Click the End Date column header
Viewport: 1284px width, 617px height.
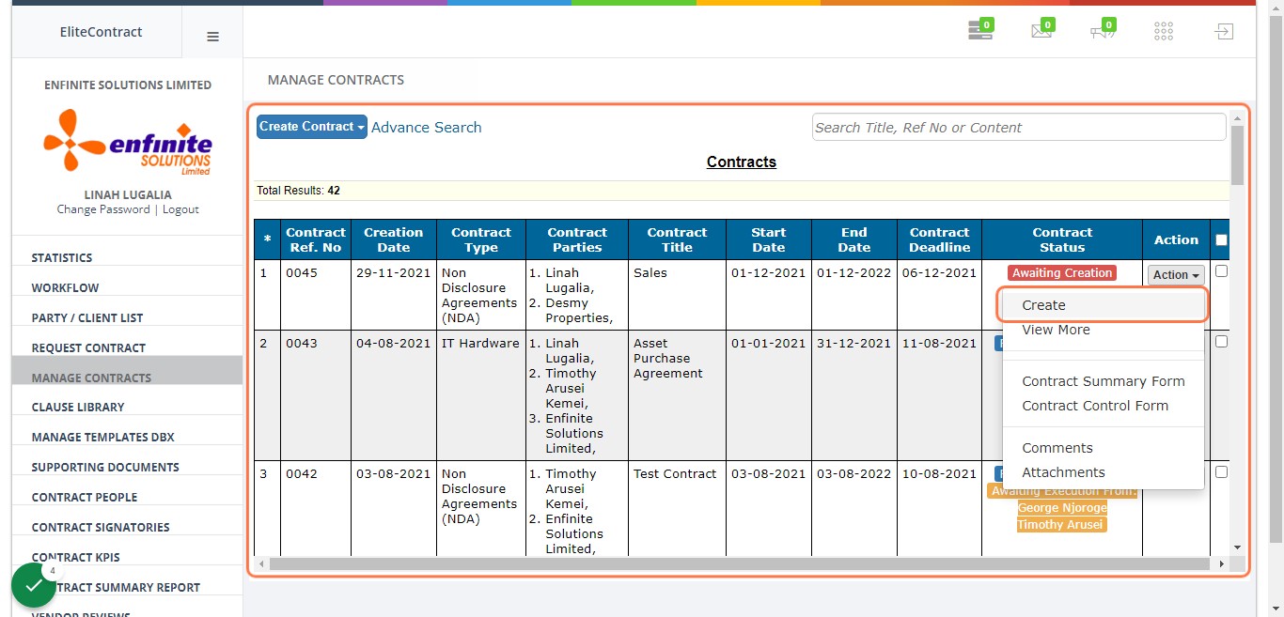pyautogui.click(x=854, y=239)
